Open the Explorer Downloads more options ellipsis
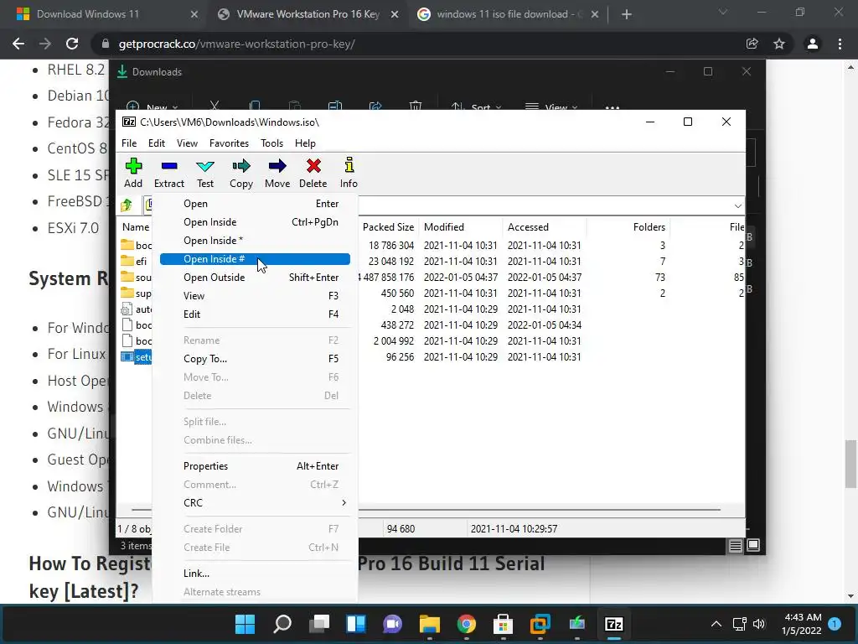 click(612, 107)
